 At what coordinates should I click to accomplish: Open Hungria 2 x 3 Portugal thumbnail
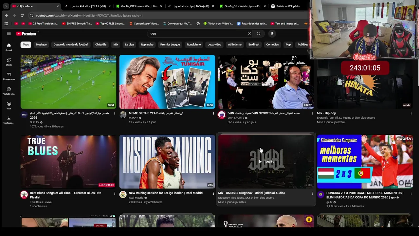[x=365, y=162]
